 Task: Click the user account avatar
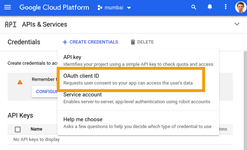pyautogui.click(x=241, y=7)
